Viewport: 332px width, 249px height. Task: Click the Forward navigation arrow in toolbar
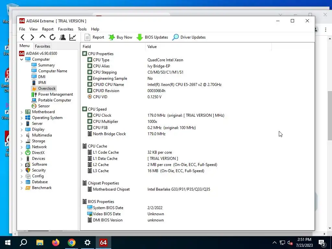click(x=32, y=37)
